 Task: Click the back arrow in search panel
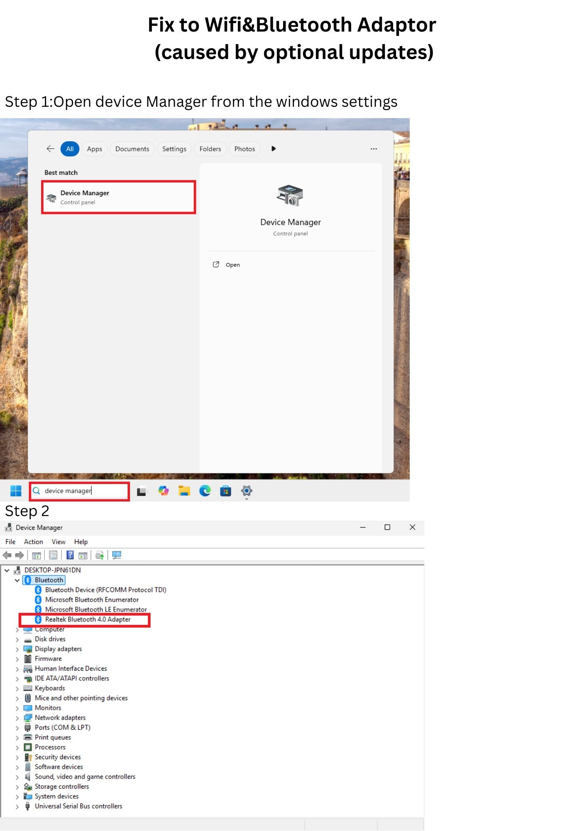(x=50, y=149)
